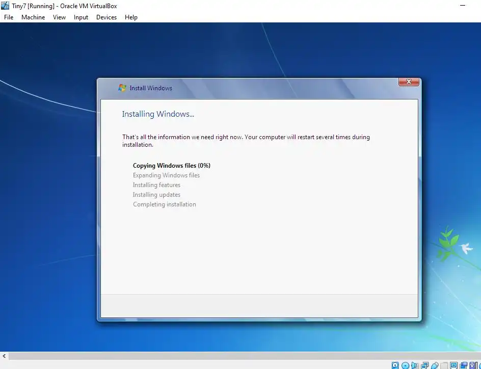This screenshot has height=369, width=481.
Task: Minimize the VirtualBox window
Action: [463, 6]
